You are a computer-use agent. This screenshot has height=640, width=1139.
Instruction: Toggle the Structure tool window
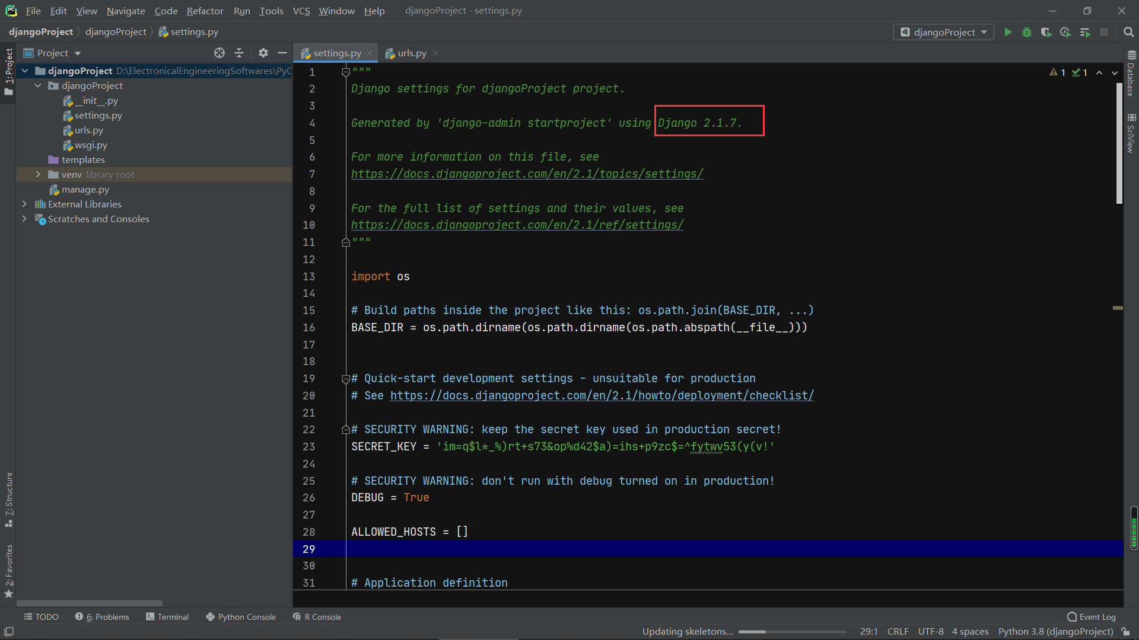9,499
